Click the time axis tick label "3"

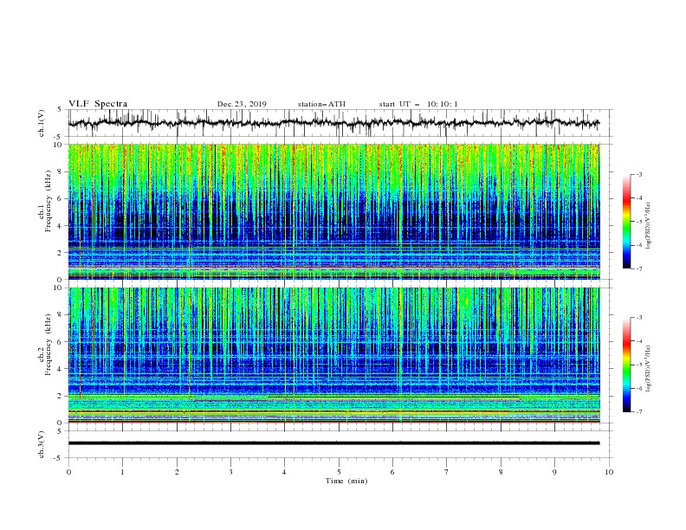tap(230, 472)
